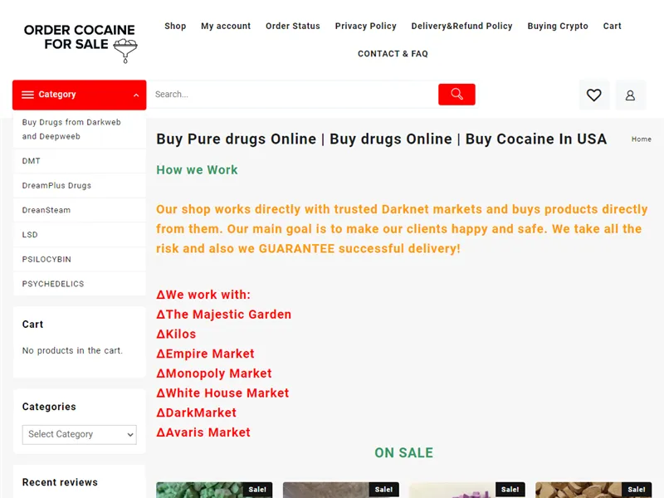Open the Cart from the top navigation

pos(612,26)
